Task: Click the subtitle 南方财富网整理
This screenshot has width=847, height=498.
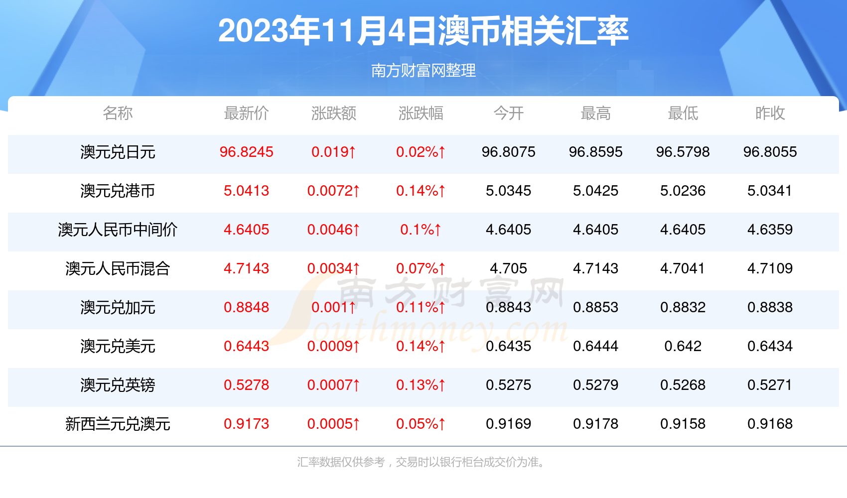Action: click(x=423, y=71)
